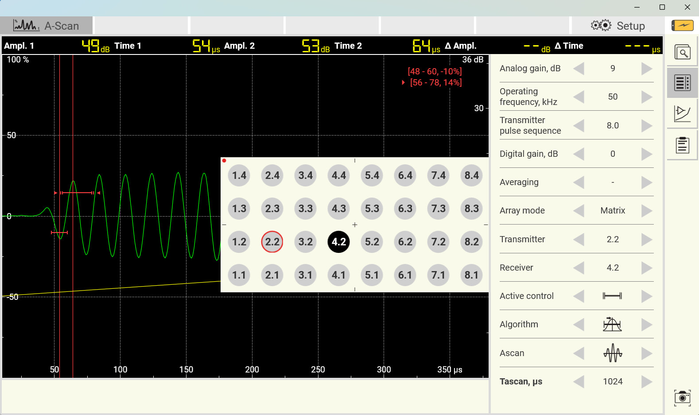Click the Ascan waveform icon
Viewport: 699px width, 415px height.
(612, 353)
